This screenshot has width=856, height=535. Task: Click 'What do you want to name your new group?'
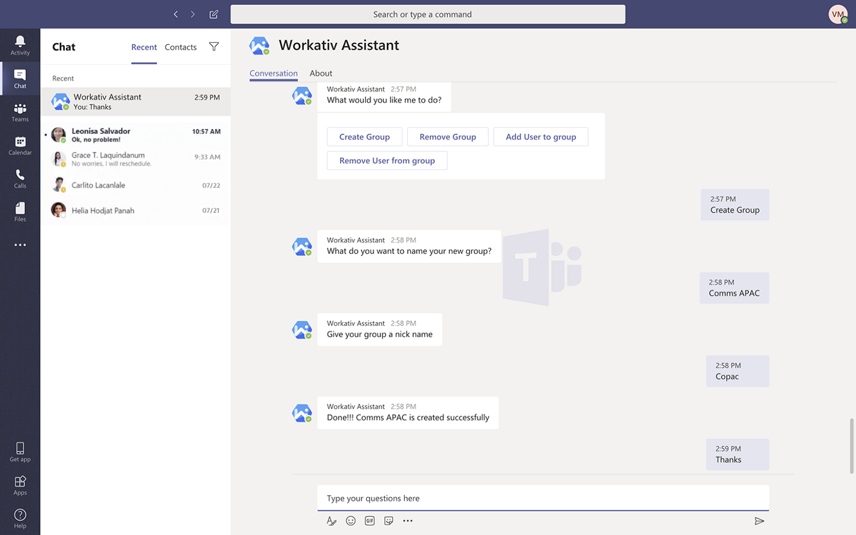coord(409,246)
